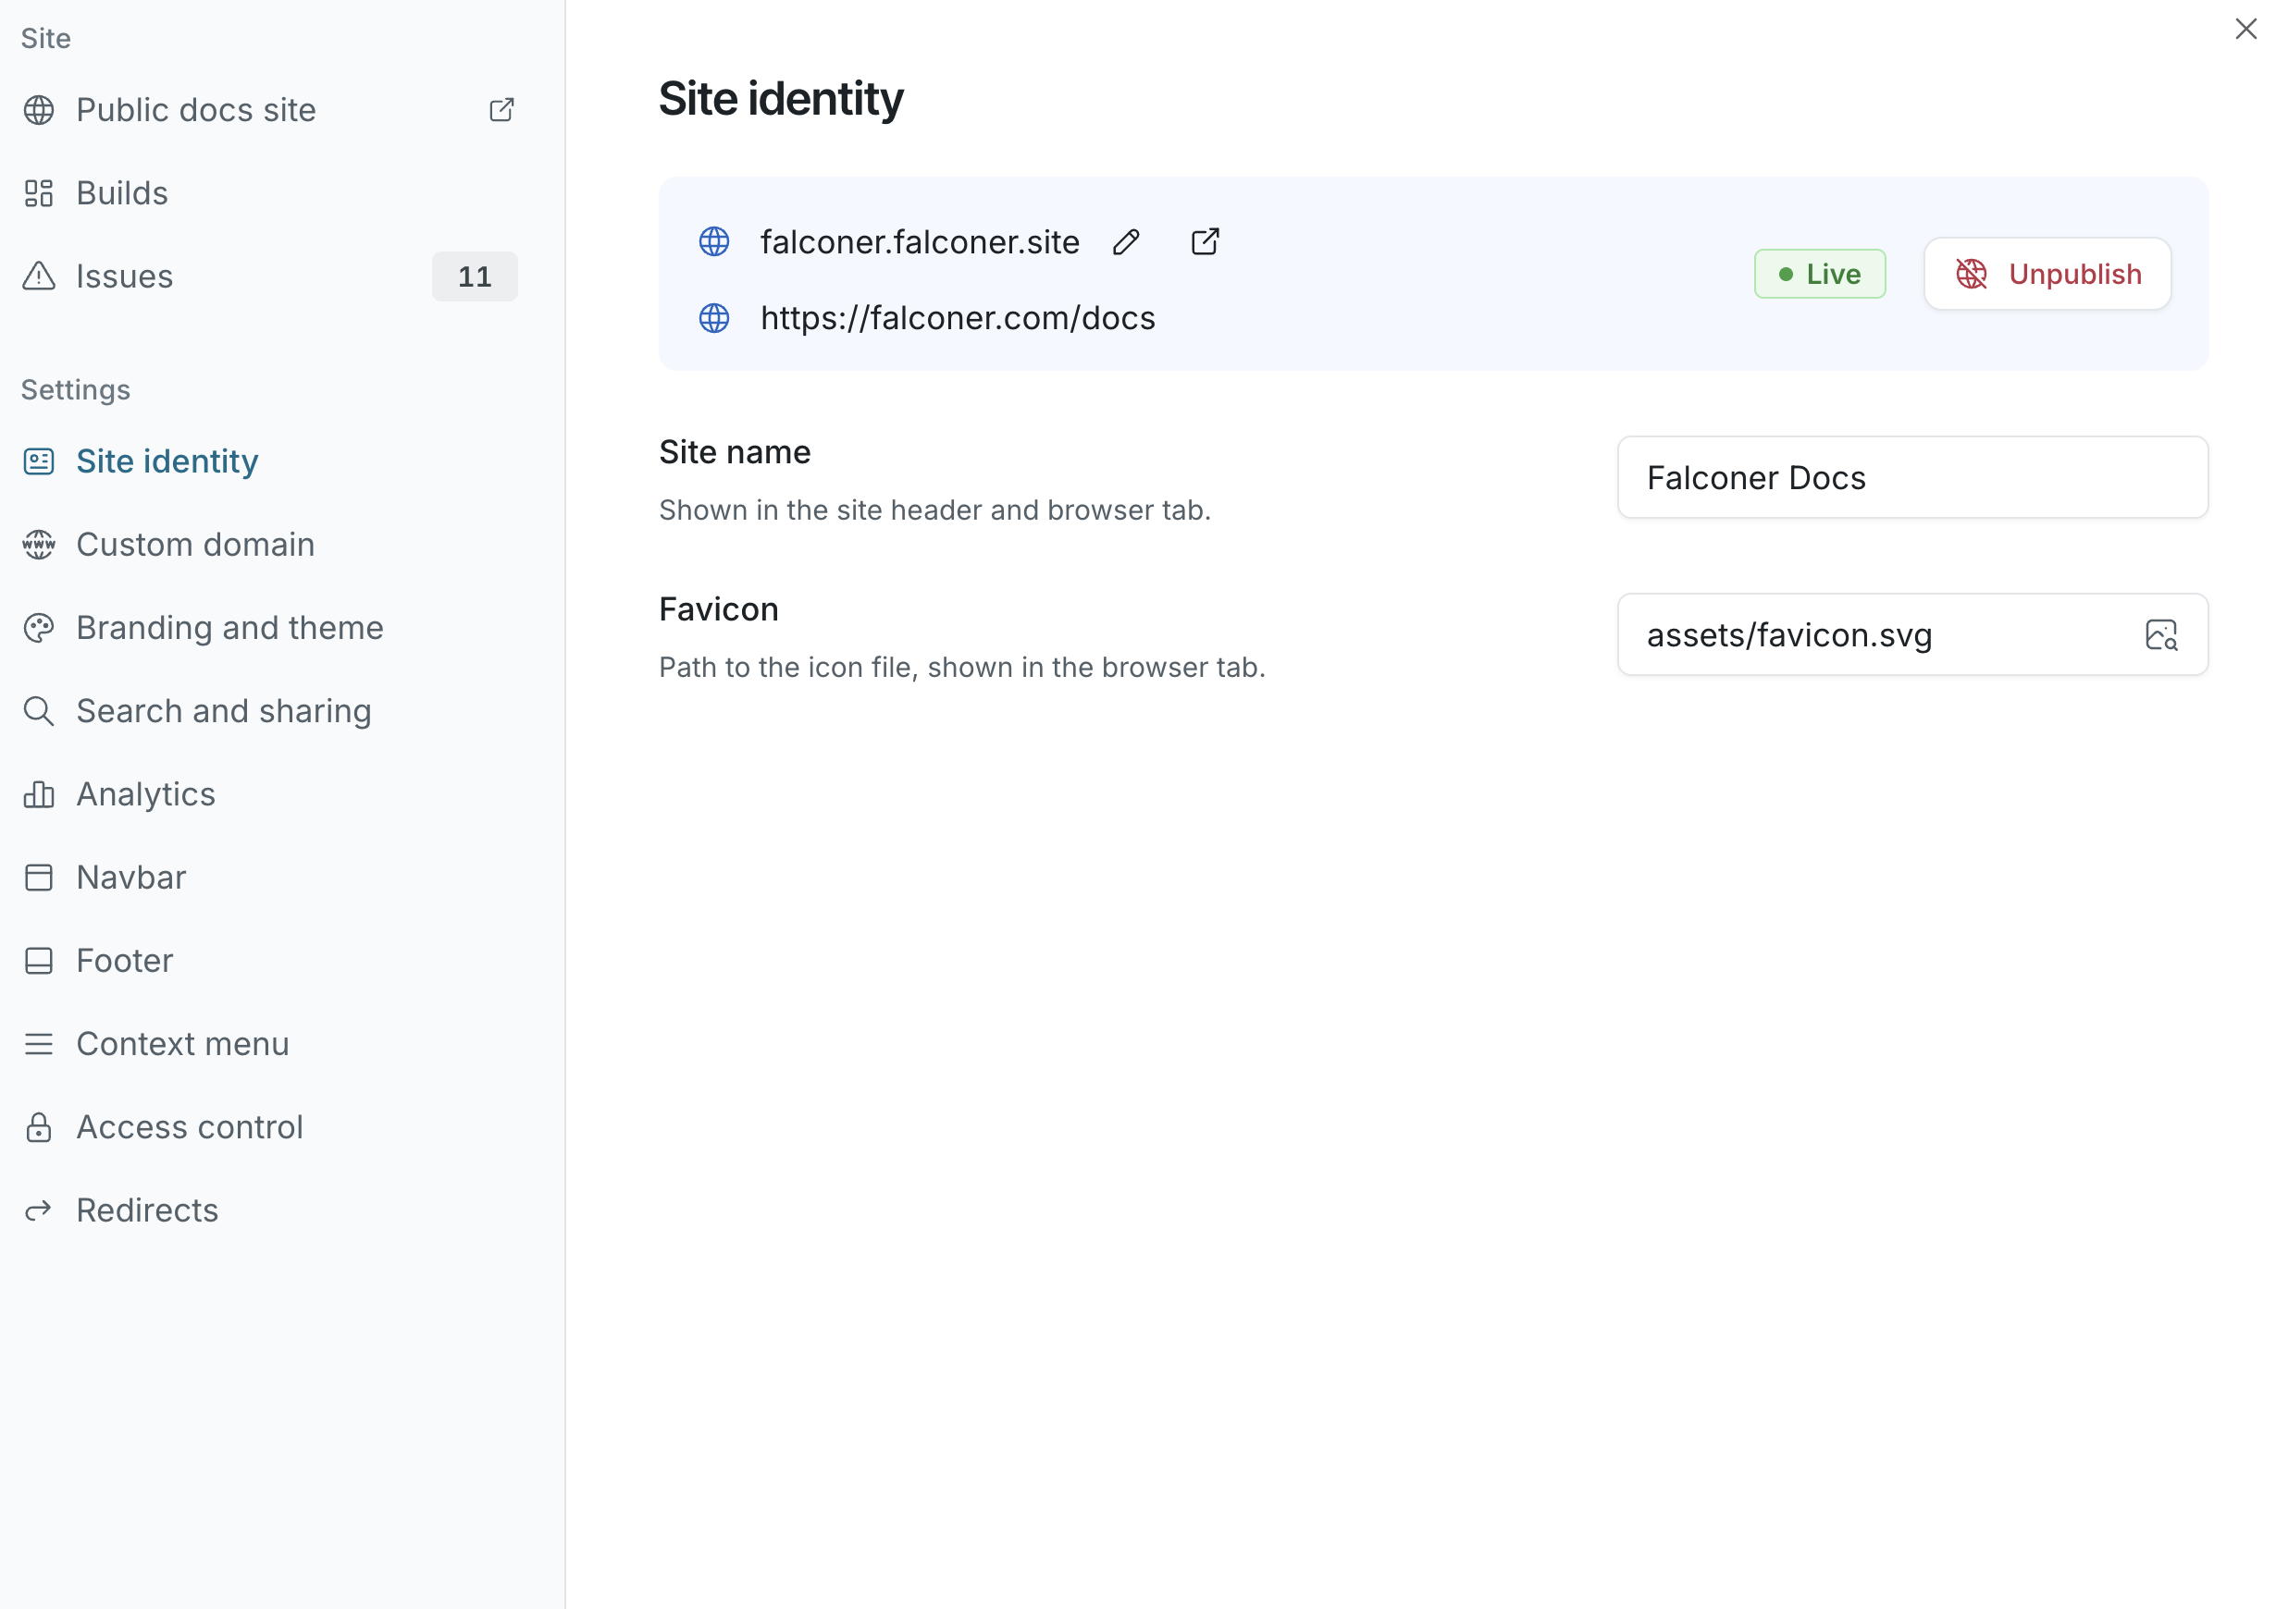2276x1609 pixels.
Task: Browse for favicon image file icon
Action: [2161, 635]
